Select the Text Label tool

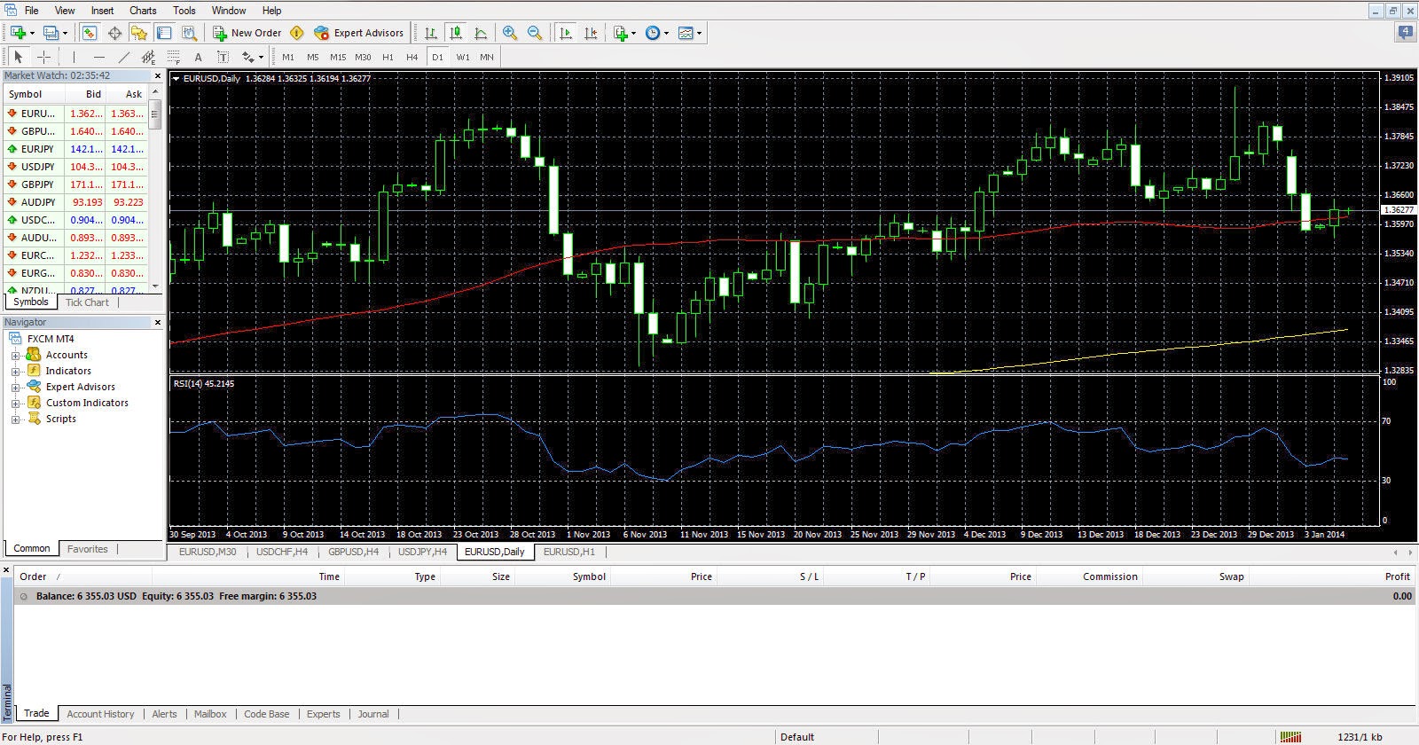coord(223,57)
